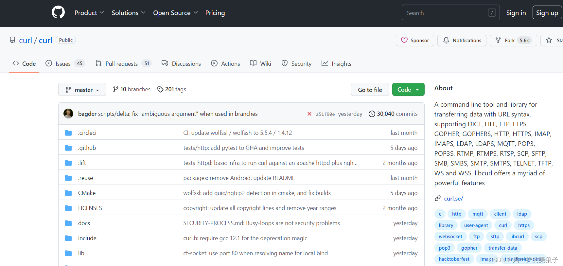
Task: Click the docs folder icon
Action: 68,223
